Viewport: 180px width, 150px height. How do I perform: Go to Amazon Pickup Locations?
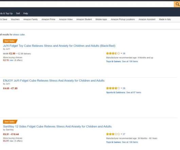[123, 19]
